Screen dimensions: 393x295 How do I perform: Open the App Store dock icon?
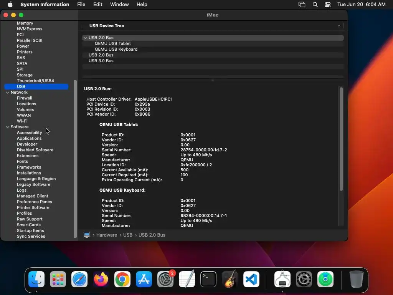point(144,279)
